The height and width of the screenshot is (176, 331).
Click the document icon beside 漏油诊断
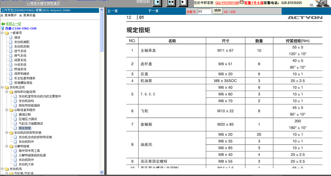click(x=15, y=115)
